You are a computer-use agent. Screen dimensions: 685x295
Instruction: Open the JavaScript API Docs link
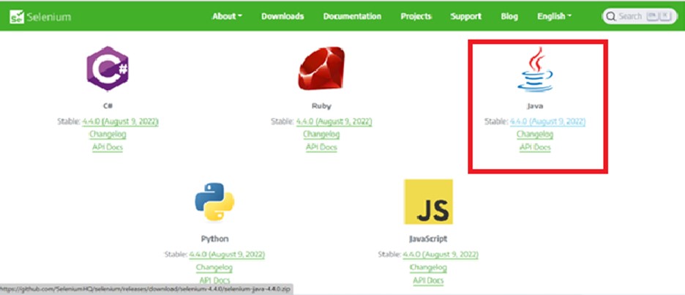(x=428, y=280)
